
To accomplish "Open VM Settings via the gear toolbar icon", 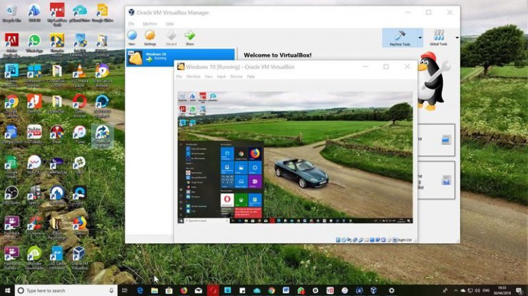I will coord(150,37).
